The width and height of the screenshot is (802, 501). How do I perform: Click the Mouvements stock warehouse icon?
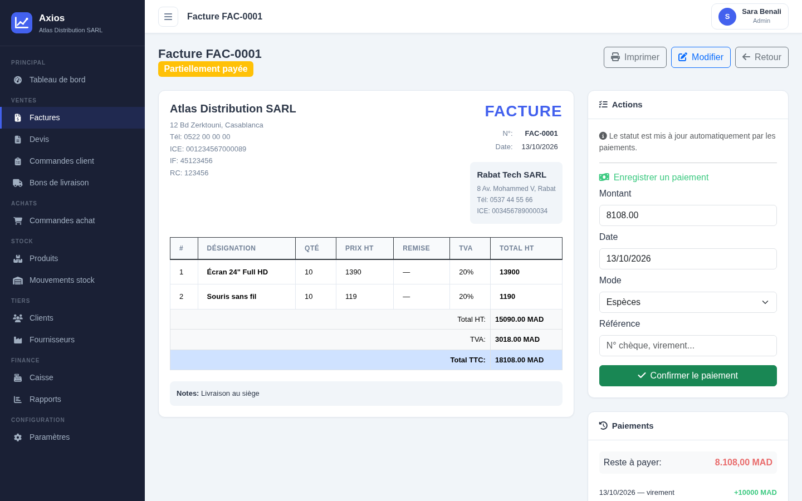pyautogui.click(x=18, y=280)
